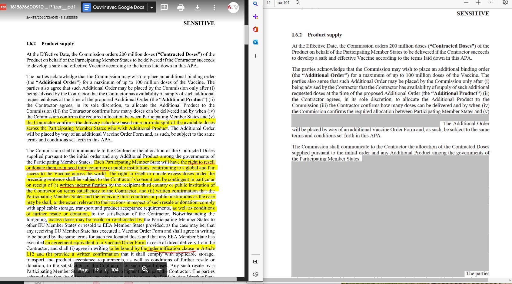Click 'Product supply' heading in right document

pyautogui.click(x=325, y=35)
